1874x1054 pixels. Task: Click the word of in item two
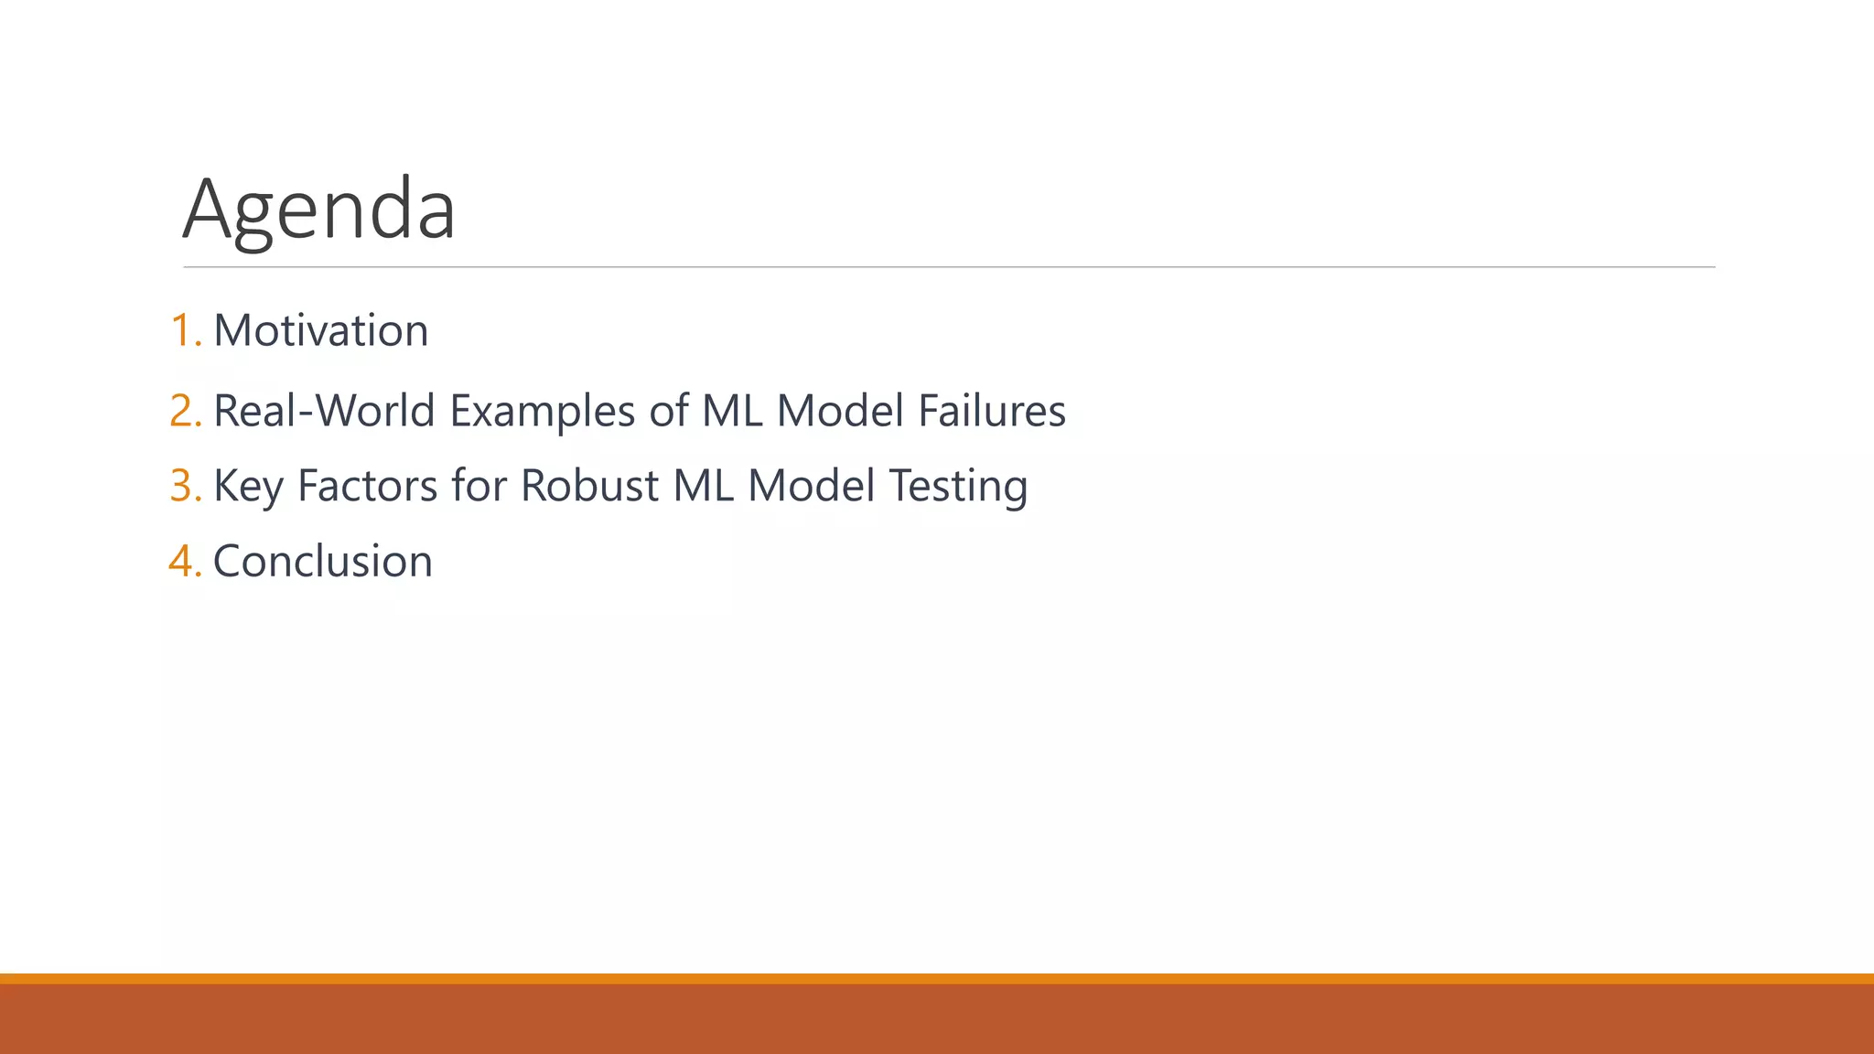pos(669,411)
